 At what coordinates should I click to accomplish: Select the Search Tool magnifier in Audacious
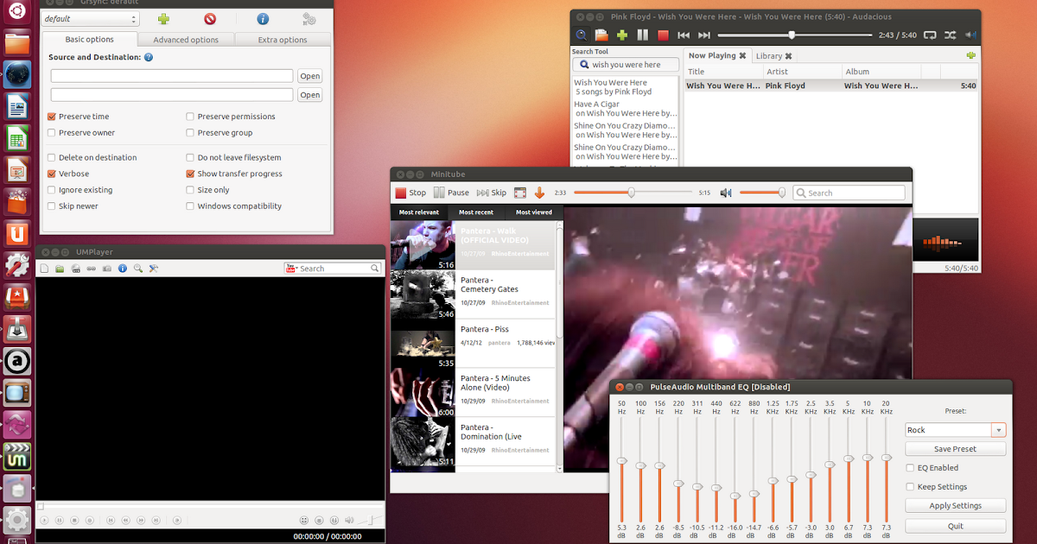pos(582,35)
